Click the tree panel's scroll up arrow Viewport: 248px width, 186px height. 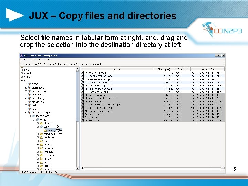coord(77,69)
